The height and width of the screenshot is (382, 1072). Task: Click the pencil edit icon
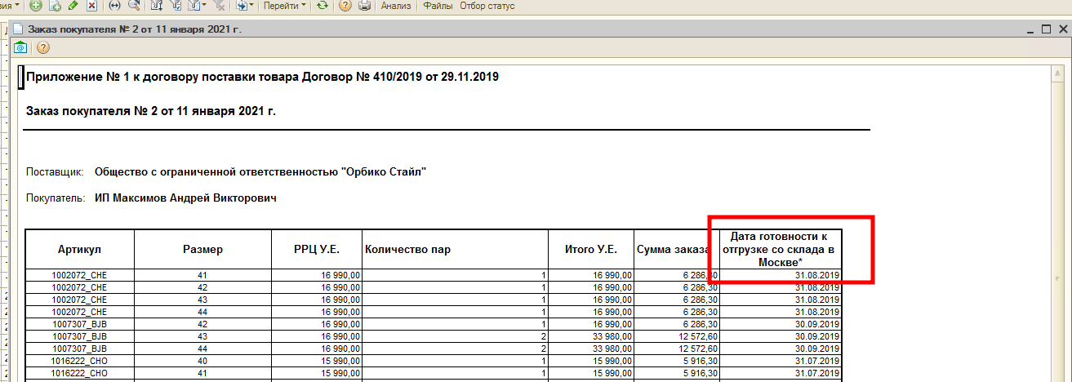pos(73,6)
